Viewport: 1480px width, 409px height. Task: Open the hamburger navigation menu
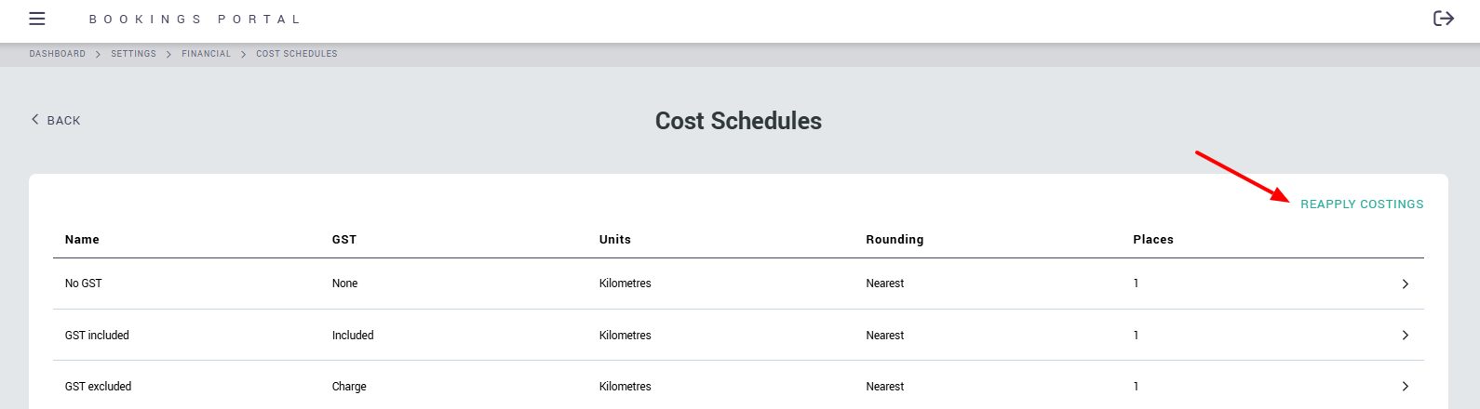37,19
